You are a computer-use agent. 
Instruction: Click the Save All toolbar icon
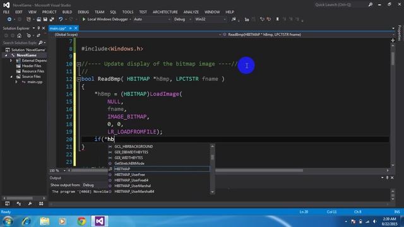point(52,20)
